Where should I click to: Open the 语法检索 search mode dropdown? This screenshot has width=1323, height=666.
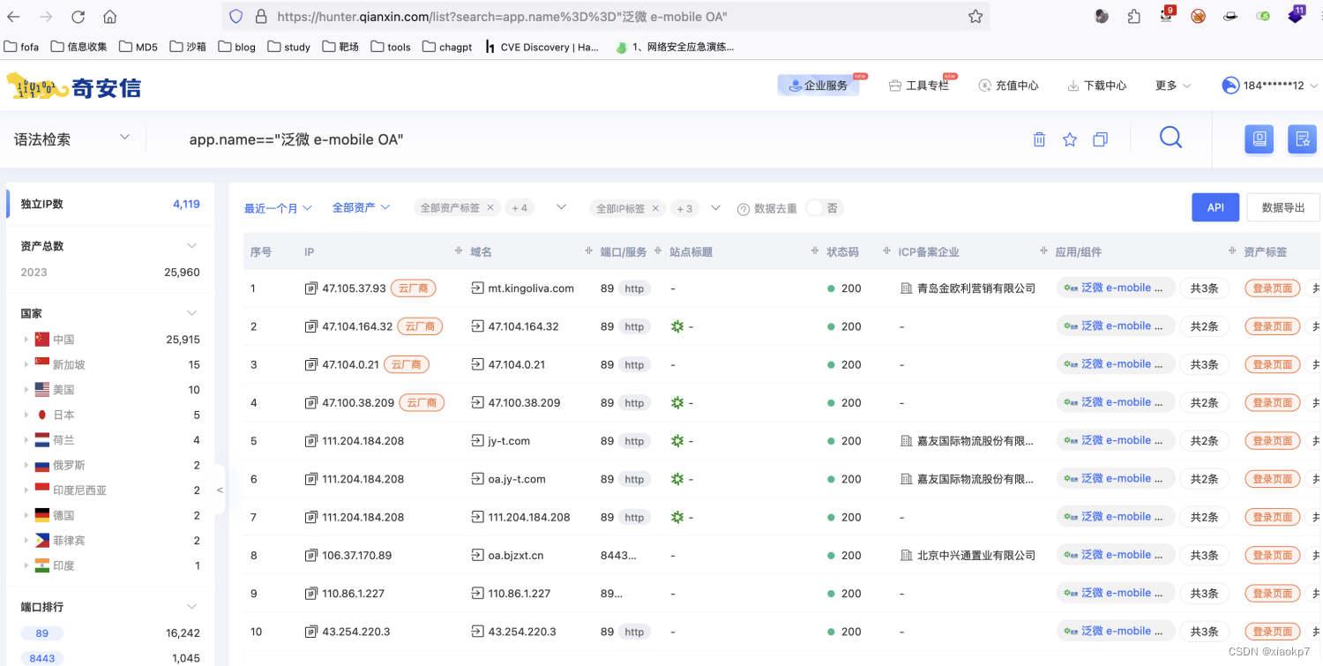point(72,138)
